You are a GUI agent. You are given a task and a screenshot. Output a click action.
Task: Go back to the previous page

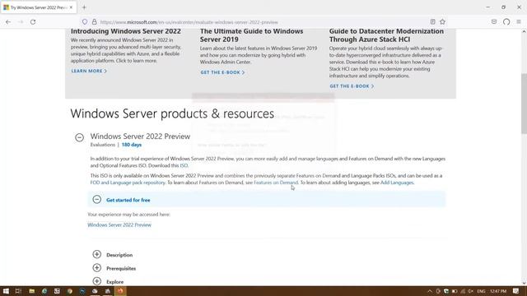[8, 22]
